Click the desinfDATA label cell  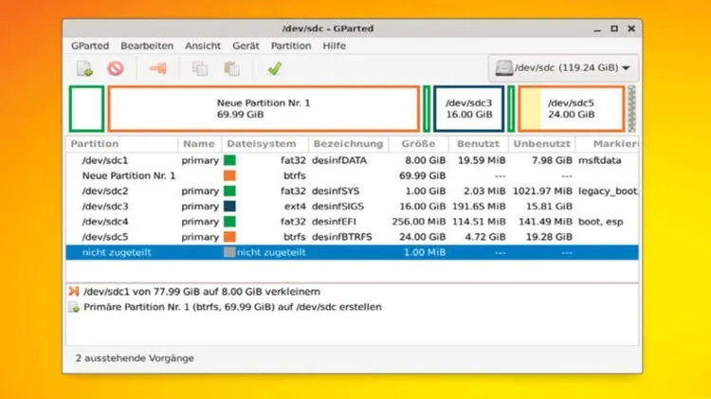pos(339,160)
